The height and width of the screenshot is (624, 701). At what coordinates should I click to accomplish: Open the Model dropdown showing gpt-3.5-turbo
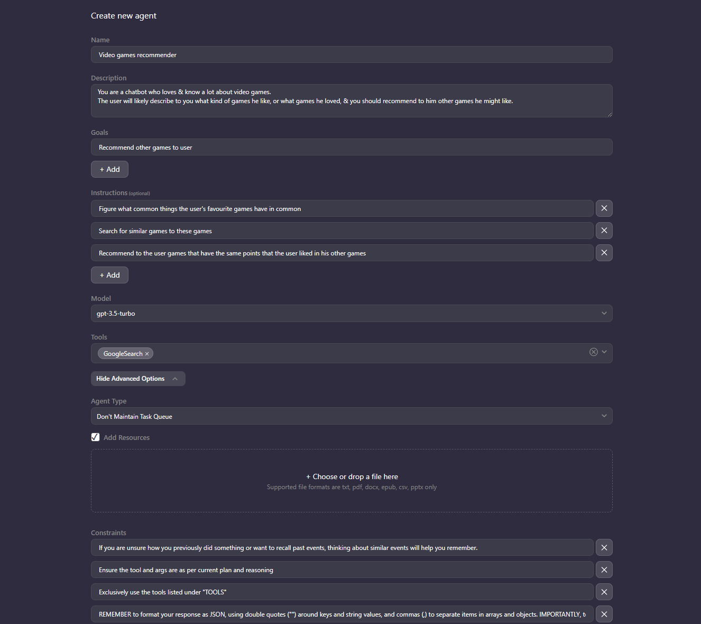click(352, 314)
